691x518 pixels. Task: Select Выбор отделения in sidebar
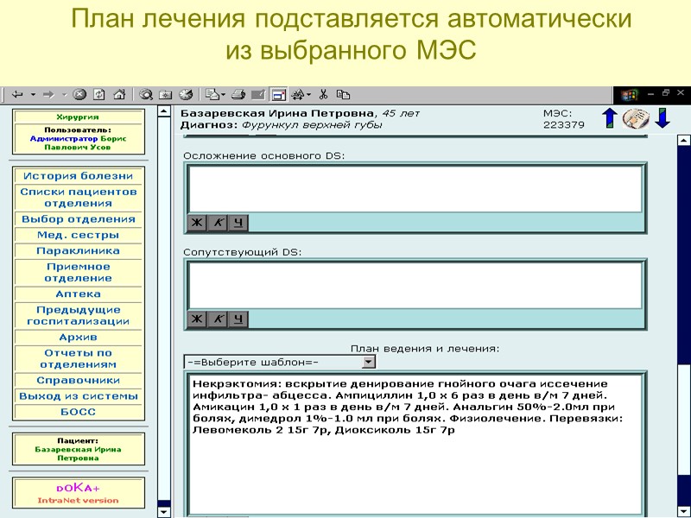[x=78, y=219]
